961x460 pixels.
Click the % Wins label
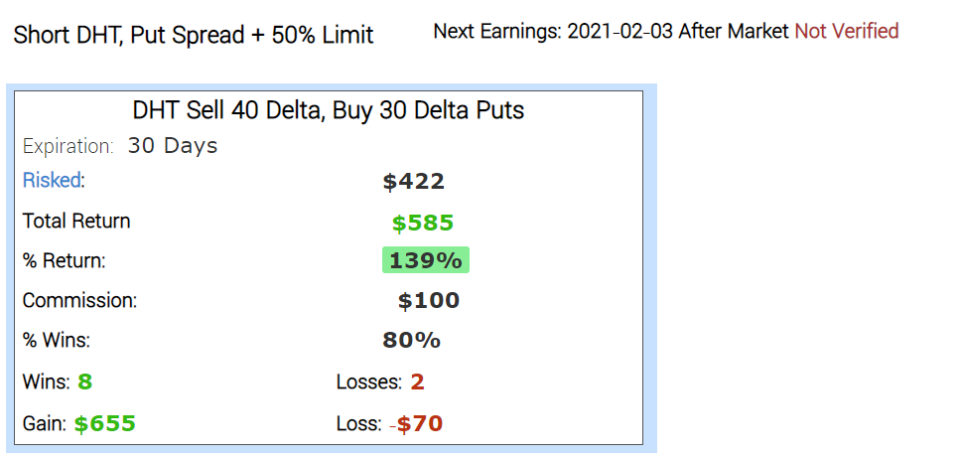(x=56, y=341)
